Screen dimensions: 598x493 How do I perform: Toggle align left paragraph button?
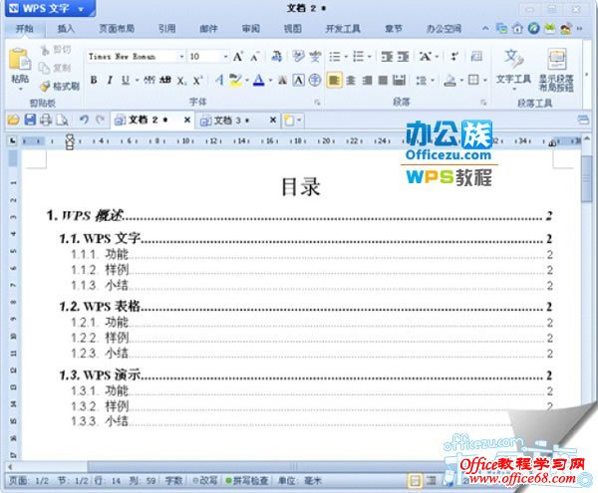pos(334,80)
